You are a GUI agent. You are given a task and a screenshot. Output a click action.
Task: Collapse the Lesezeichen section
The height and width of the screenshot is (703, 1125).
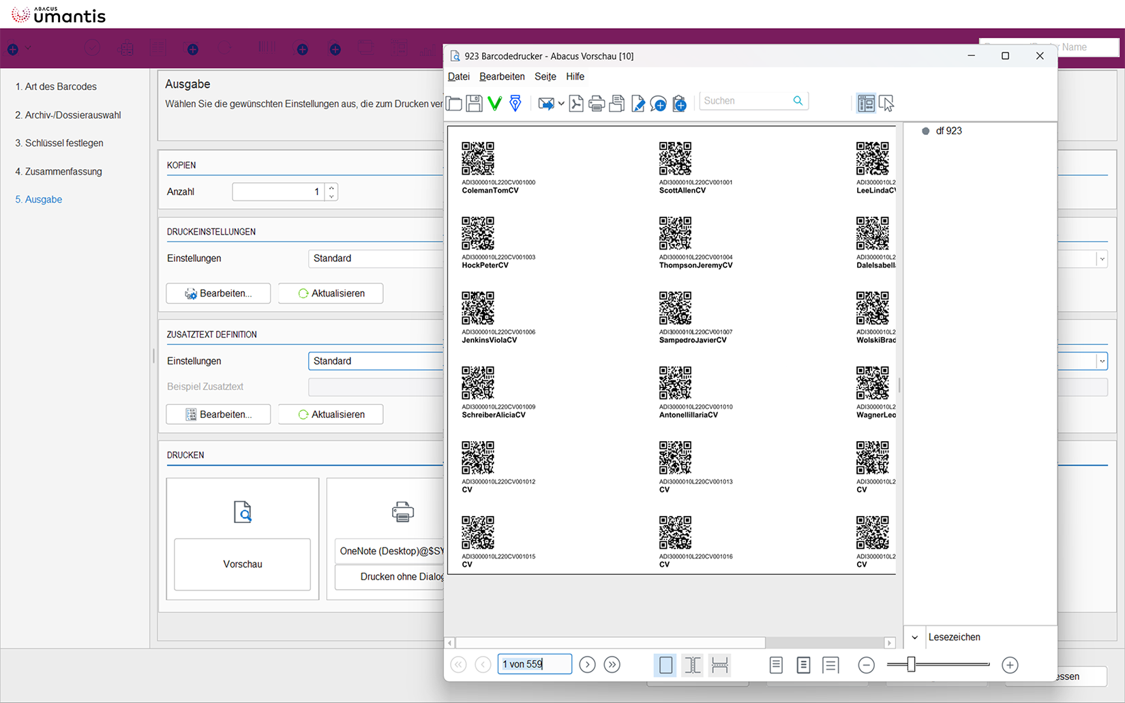click(915, 638)
